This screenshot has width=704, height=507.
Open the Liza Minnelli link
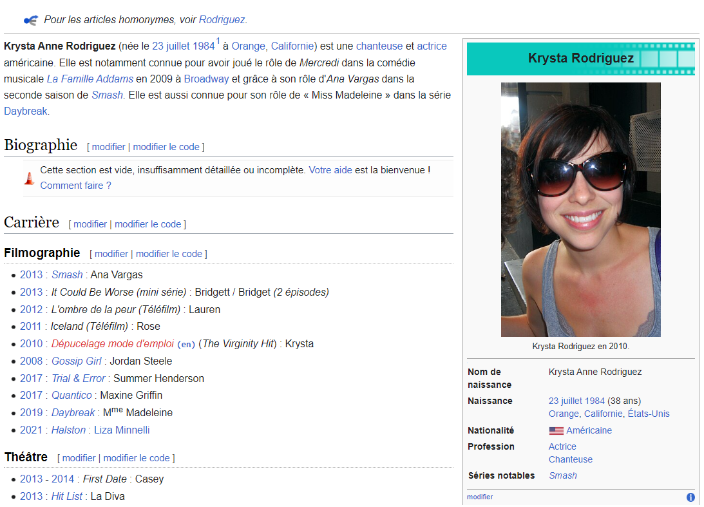point(122,430)
